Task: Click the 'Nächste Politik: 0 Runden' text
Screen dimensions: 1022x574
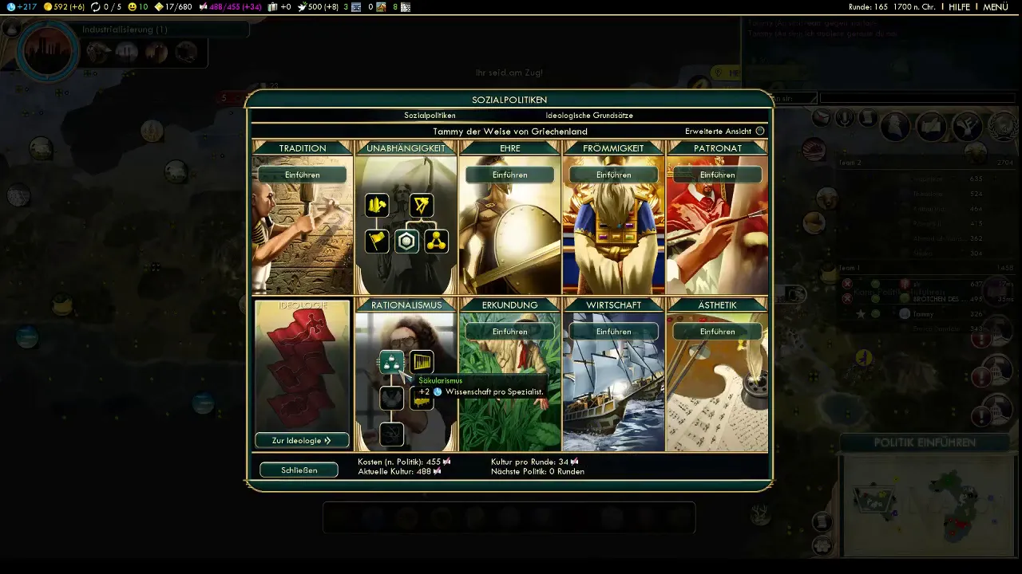Action: [x=537, y=471]
